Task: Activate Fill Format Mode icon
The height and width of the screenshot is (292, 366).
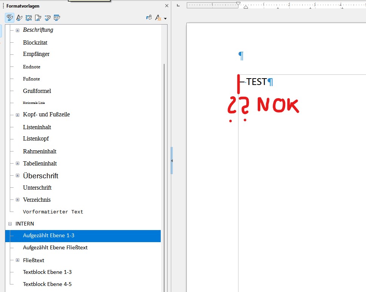Action: 149,18
